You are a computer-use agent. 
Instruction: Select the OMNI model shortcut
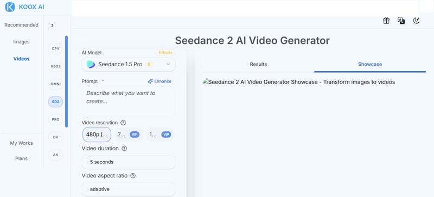pyautogui.click(x=56, y=84)
